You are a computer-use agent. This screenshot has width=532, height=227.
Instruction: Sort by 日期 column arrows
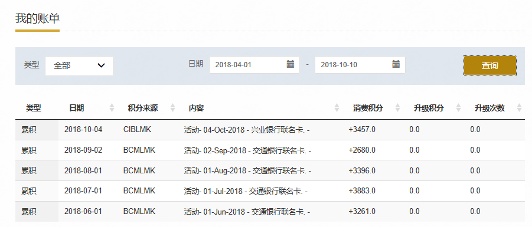112,108
